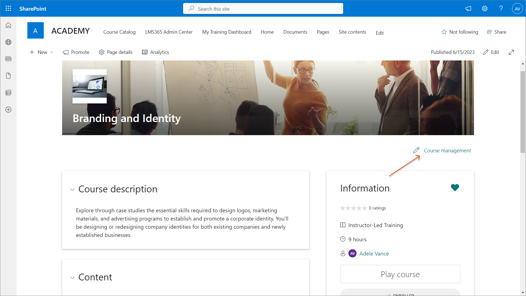Toggle the favorite heart in Information
This screenshot has width=526, height=296.
pyautogui.click(x=455, y=188)
